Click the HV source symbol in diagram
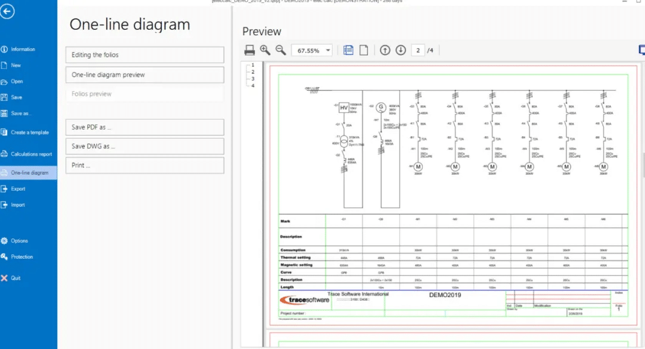Image resolution: width=645 pixels, height=349 pixels. pyautogui.click(x=344, y=108)
